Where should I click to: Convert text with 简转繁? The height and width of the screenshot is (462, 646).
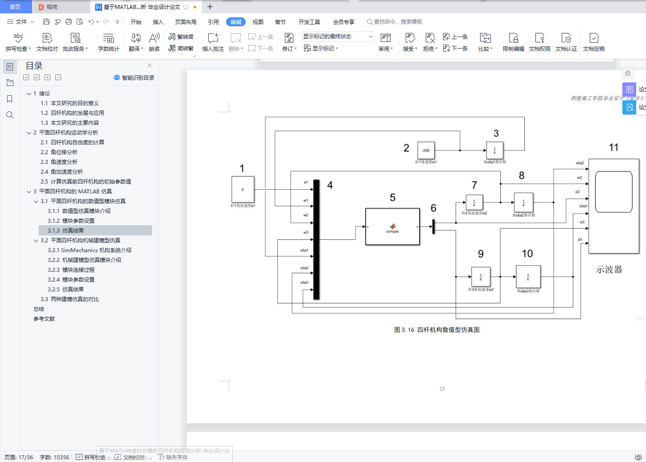click(181, 48)
